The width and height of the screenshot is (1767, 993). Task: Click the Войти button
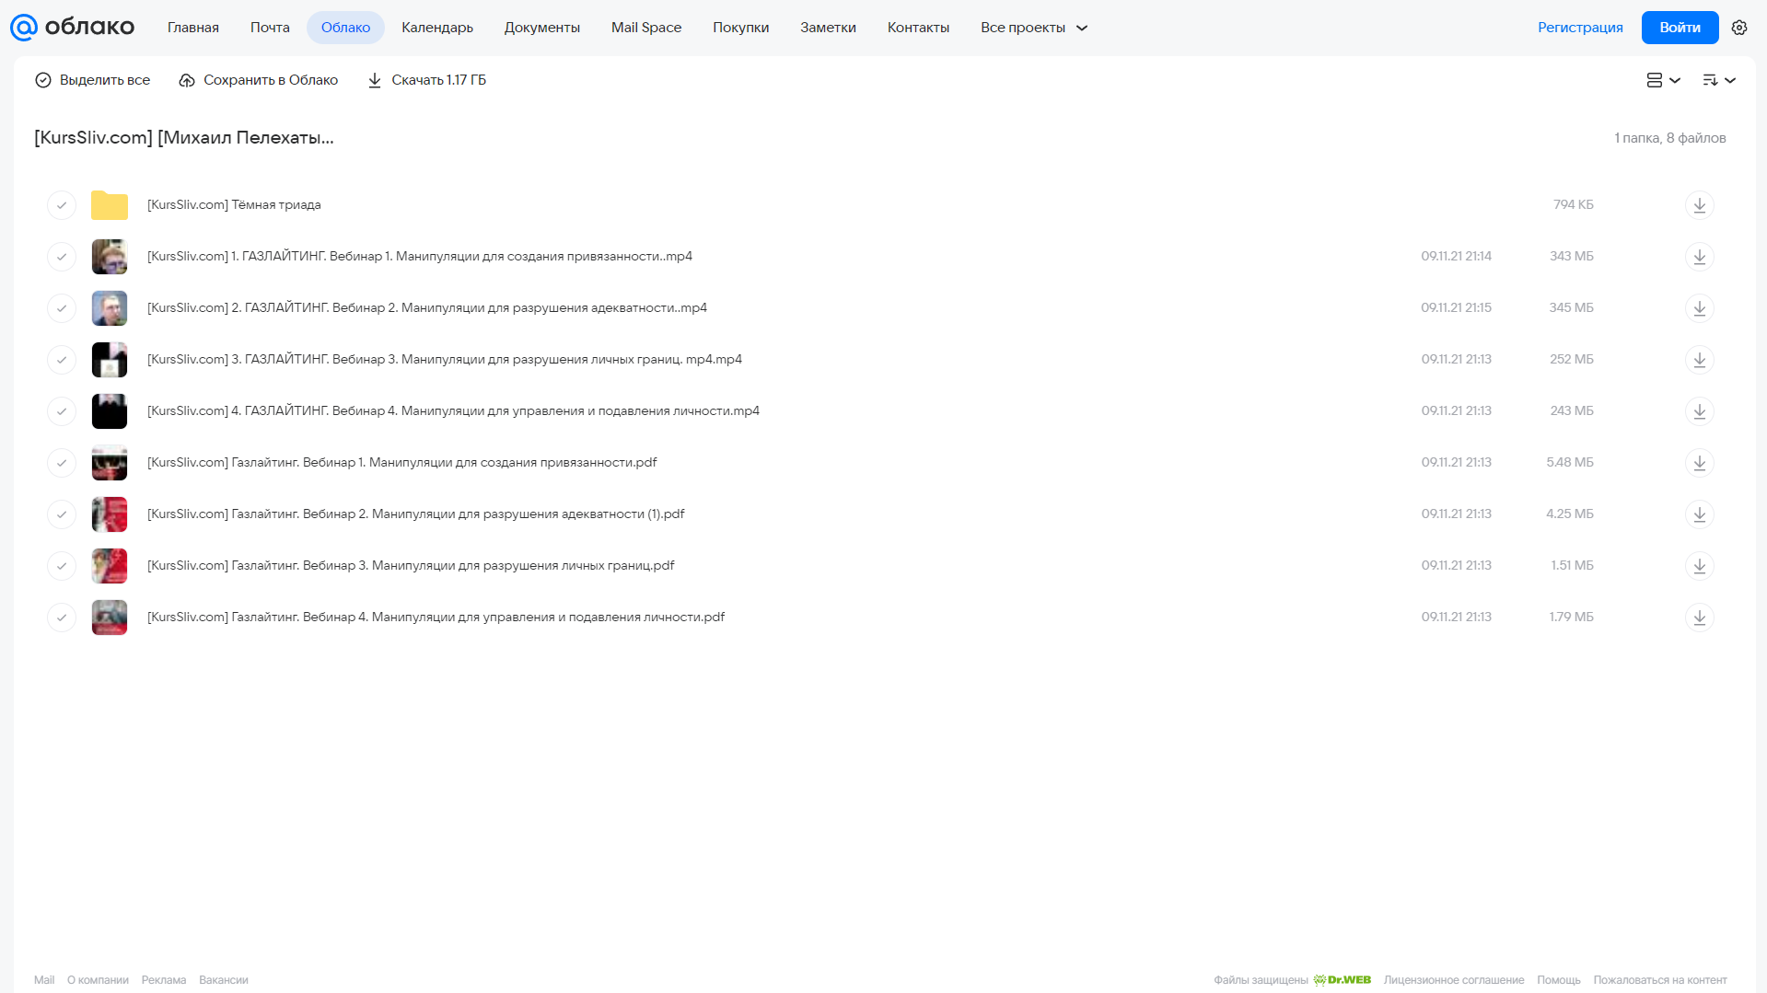pos(1680,28)
